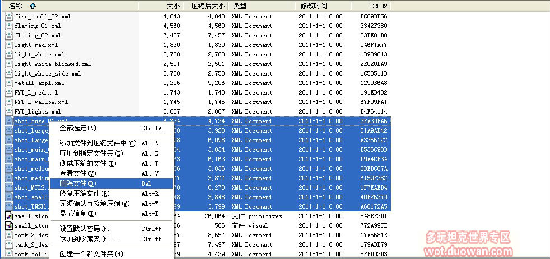The height and width of the screenshot is (259, 550).
Task: Click the NYT_L_yellow.xml file icon
Action: pyautogui.click(x=9, y=102)
